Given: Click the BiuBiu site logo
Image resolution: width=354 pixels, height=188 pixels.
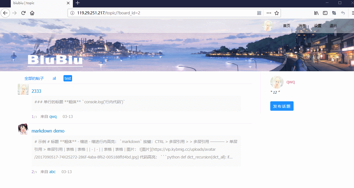Looking at the screenshot, I should coord(55,60).
